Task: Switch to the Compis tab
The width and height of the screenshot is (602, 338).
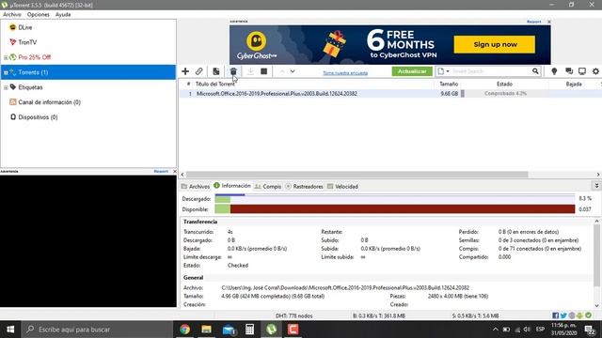Action: [268, 186]
